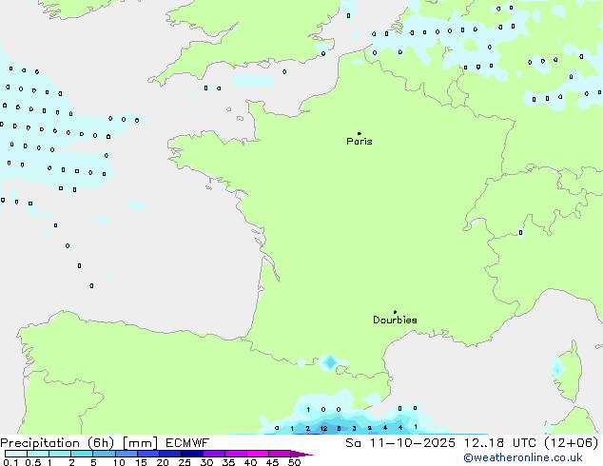Click the '25' legend scale label

185,462
